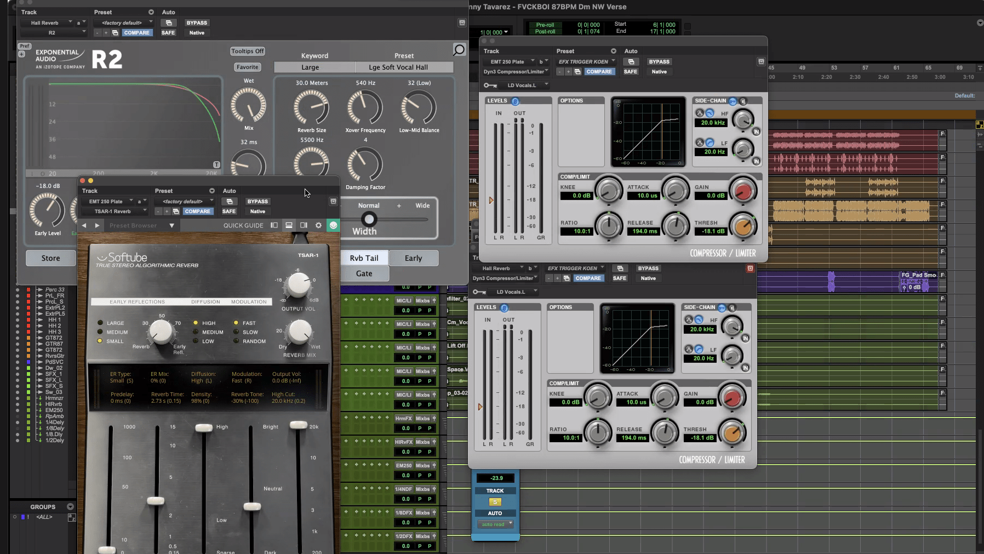Switch to the Early tab in R2
The height and width of the screenshot is (554, 984).
(413, 258)
